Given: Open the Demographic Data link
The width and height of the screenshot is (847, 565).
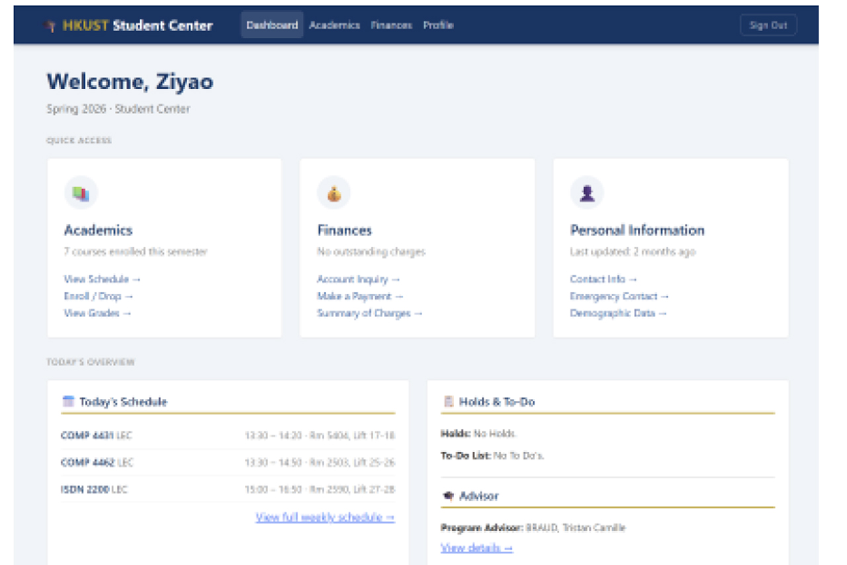Looking at the screenshot, I should tap(619, 313).
